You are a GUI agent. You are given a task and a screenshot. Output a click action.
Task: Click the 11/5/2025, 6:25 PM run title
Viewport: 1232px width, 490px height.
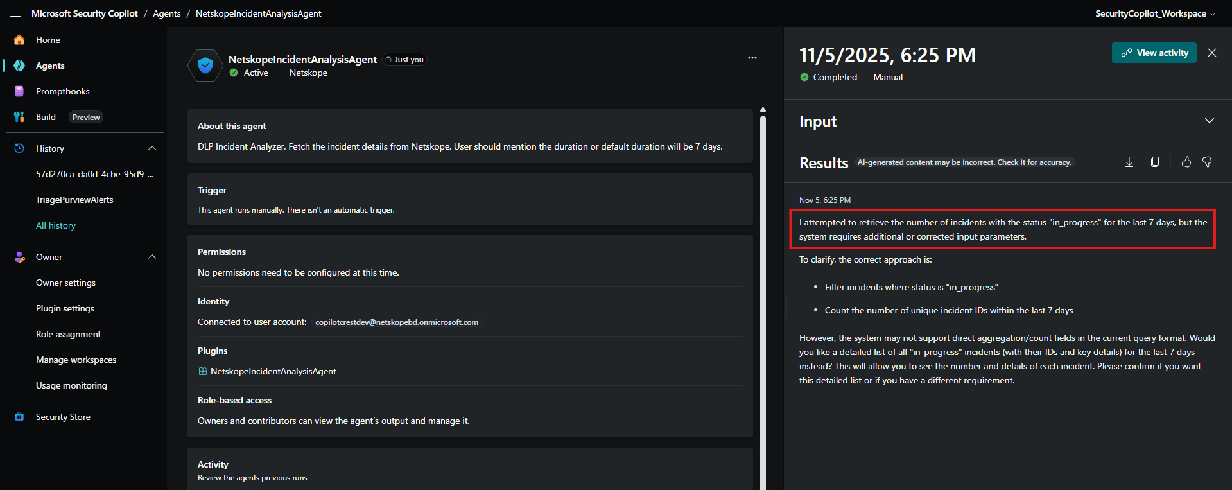tap(887, 55)
